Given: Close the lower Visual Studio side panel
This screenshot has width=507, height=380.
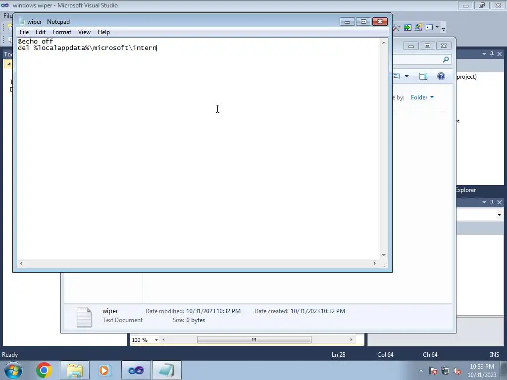Looking at the screenshot, I should tap(500, 202).
